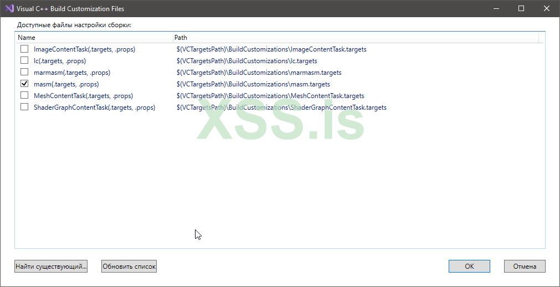Select the marmasm(.targets, .props) name text

(72, 73)
